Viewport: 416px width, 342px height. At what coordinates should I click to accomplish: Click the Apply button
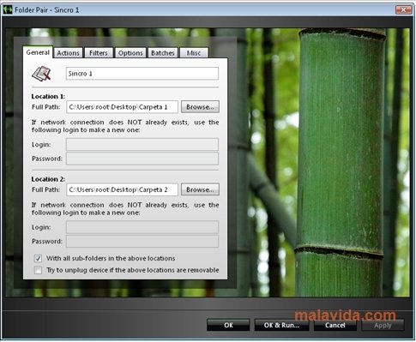click(383, 325)
